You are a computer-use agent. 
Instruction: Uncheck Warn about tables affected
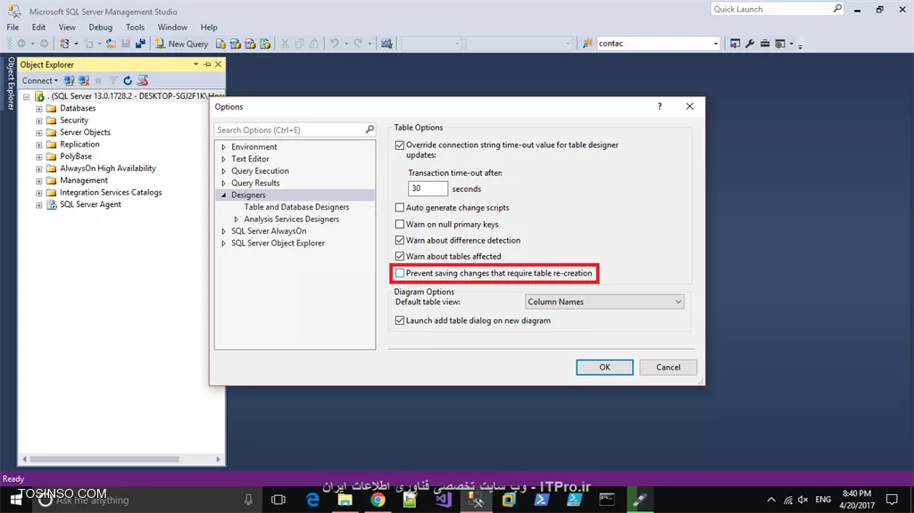(x=400, y=256)
